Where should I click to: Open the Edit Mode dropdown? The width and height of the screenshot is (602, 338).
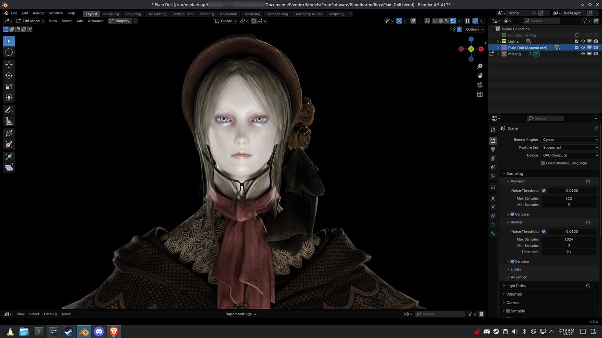pos(30,21)
